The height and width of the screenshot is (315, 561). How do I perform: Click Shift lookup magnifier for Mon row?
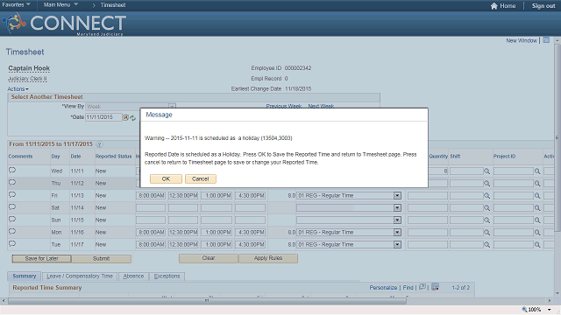point(487,233)
